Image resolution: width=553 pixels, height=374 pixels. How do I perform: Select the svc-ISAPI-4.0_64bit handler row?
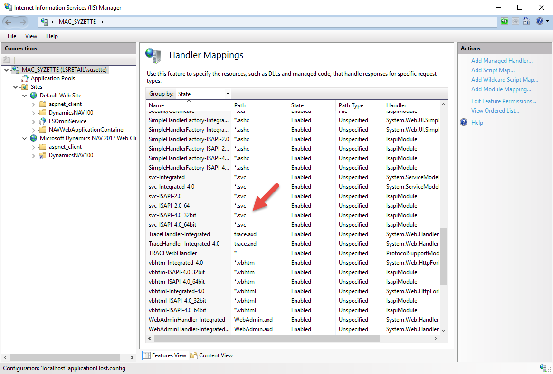click(293, 225)
